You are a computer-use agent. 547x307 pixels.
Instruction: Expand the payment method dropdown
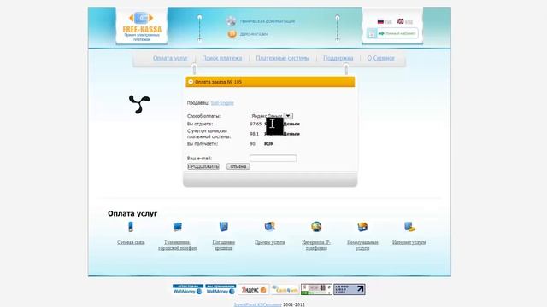coord(288,116)
